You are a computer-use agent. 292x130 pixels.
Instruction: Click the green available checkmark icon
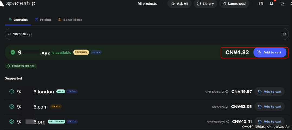click(x=13, y=52)
